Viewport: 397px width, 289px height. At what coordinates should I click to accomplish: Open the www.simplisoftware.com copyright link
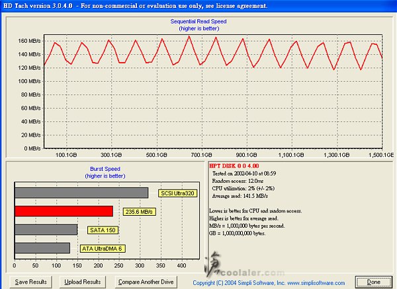click(x=316, y=282)
